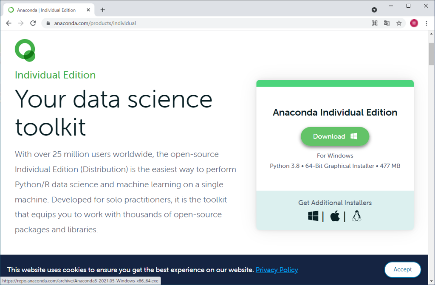The width and height of the screenshot is (435, 285).
Task: Go back to the previous page
Action: coord(9,23)
